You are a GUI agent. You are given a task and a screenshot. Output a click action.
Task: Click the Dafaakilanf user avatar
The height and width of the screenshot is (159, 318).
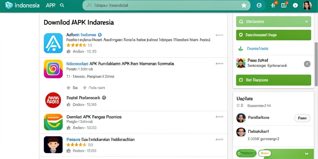pos(241,132)
